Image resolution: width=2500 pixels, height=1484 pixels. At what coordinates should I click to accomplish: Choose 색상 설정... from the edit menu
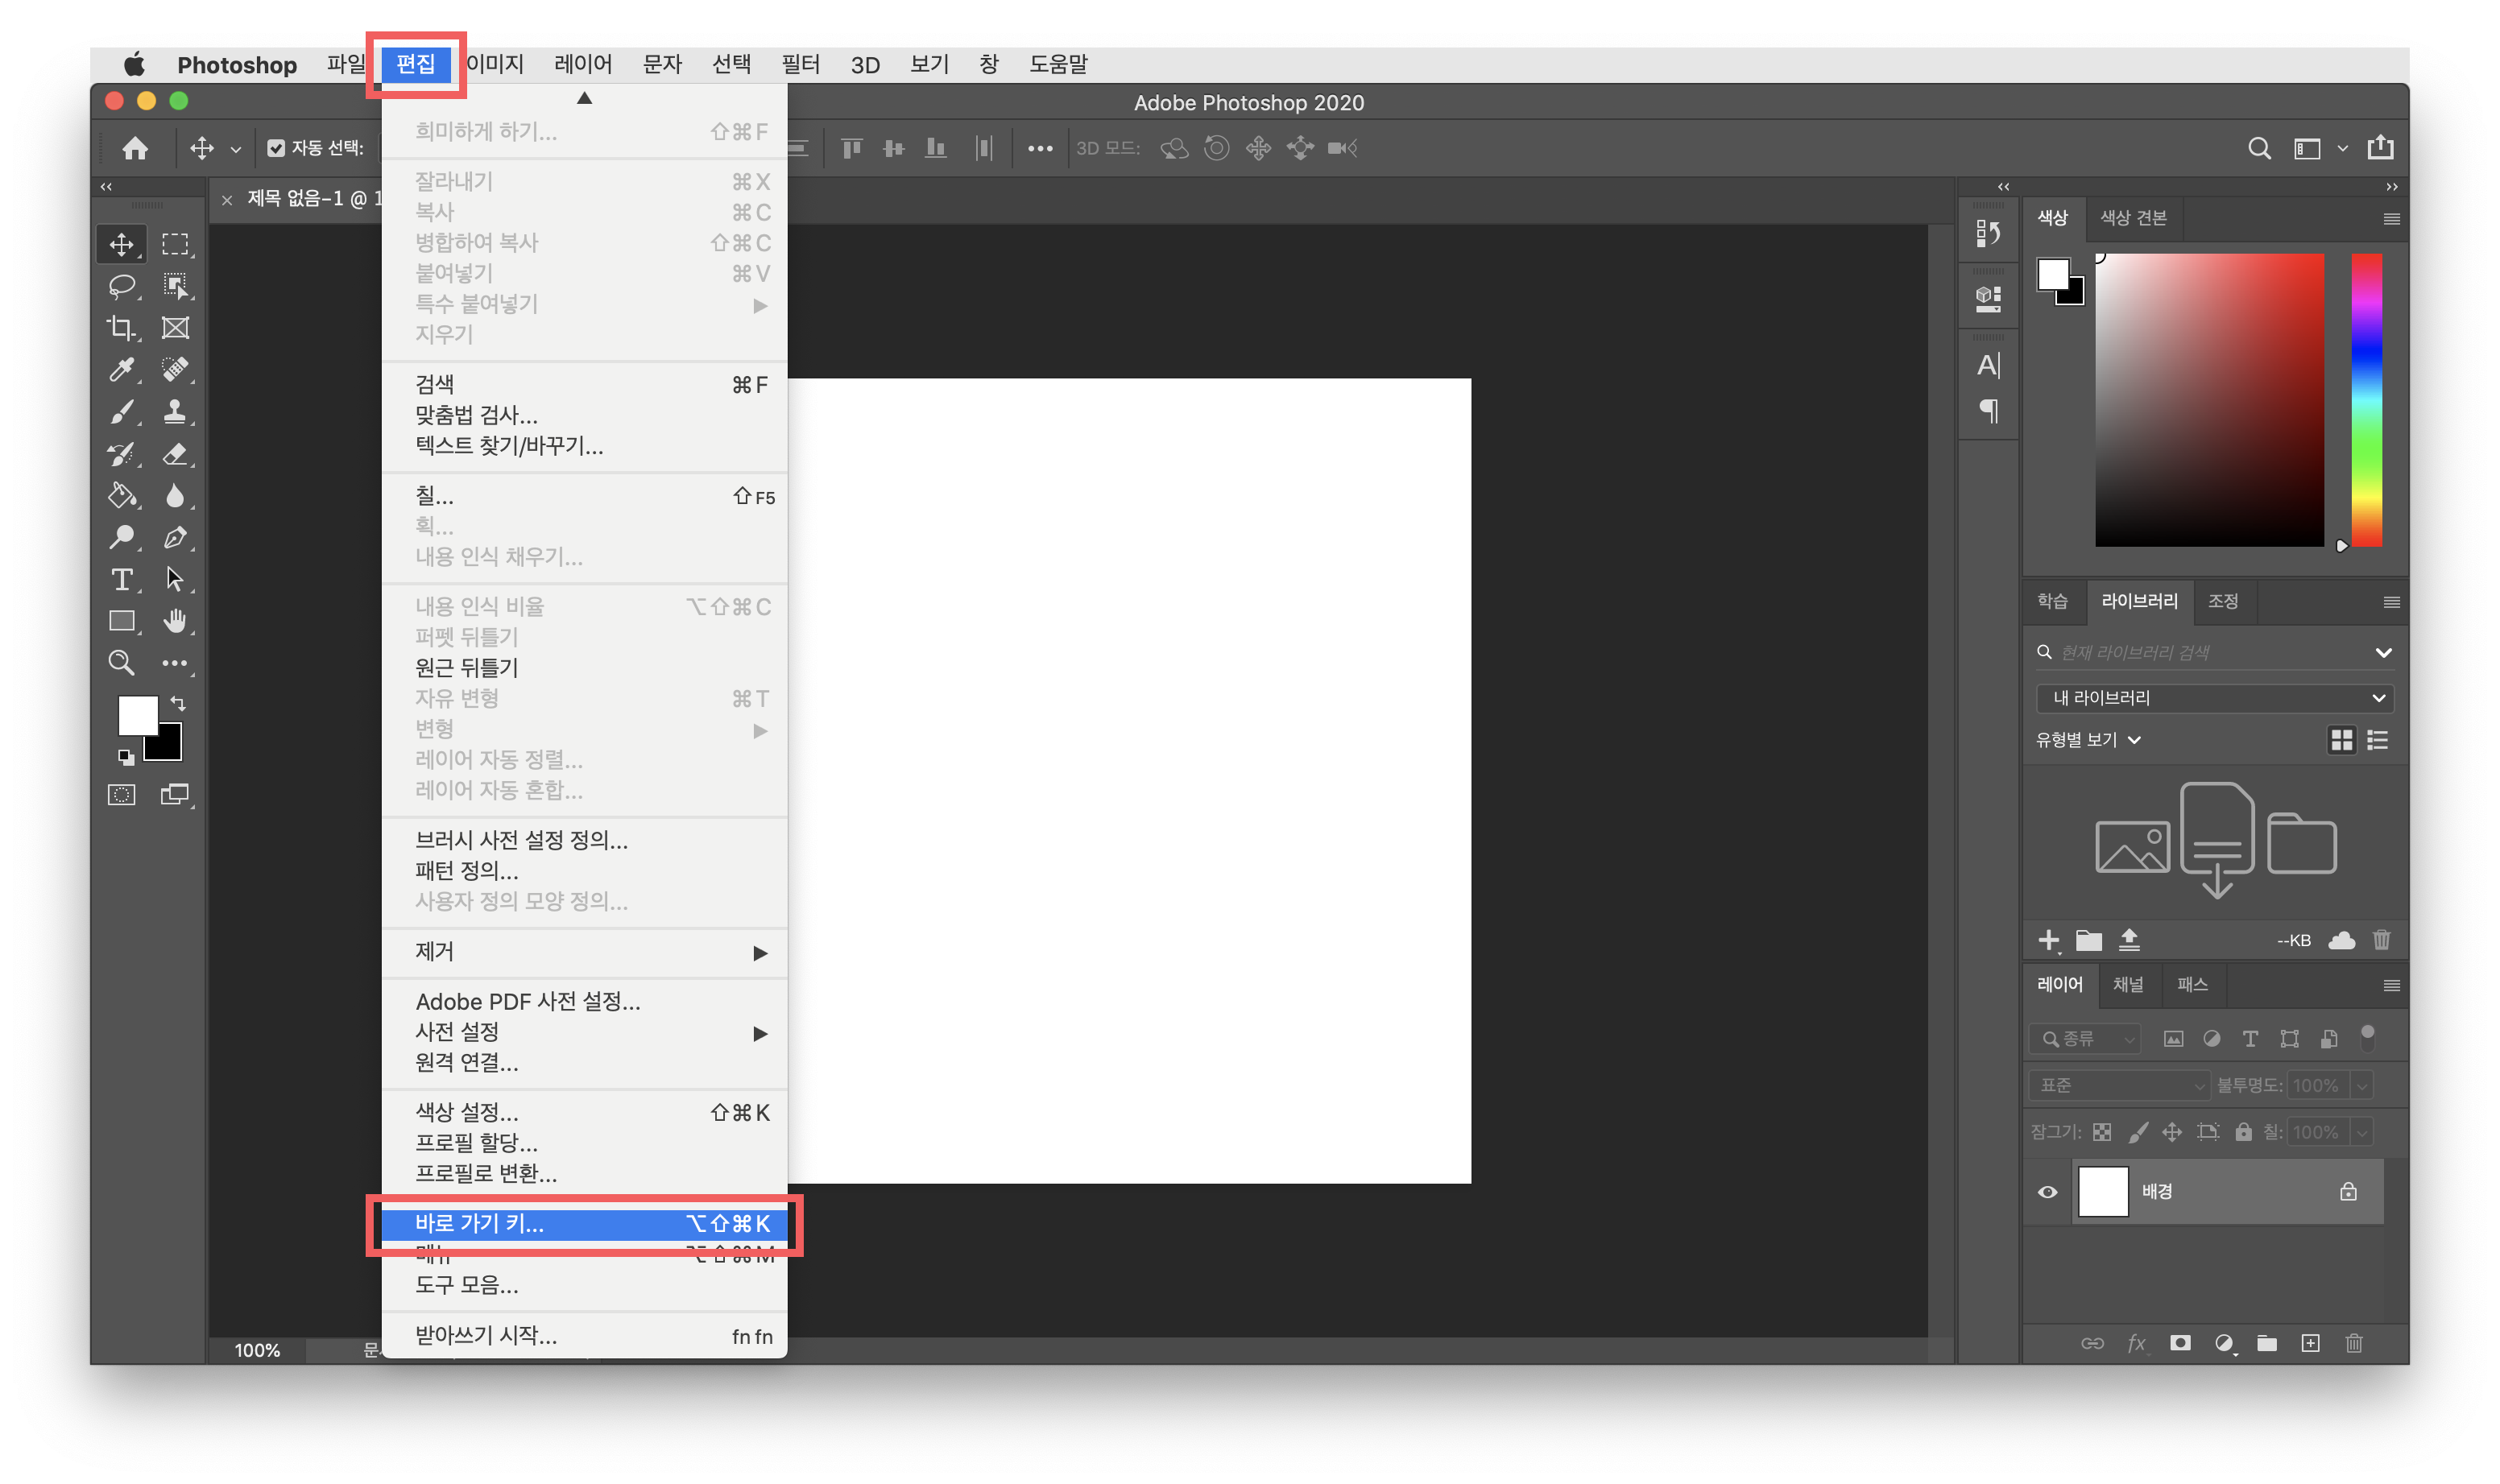point(467,1112)
